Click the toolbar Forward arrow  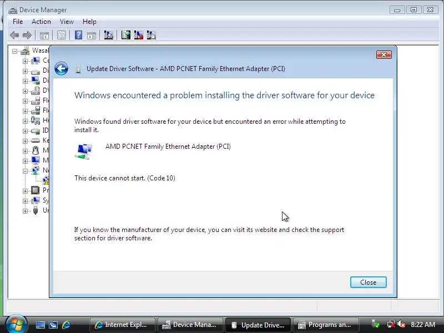tap(27, 35)
